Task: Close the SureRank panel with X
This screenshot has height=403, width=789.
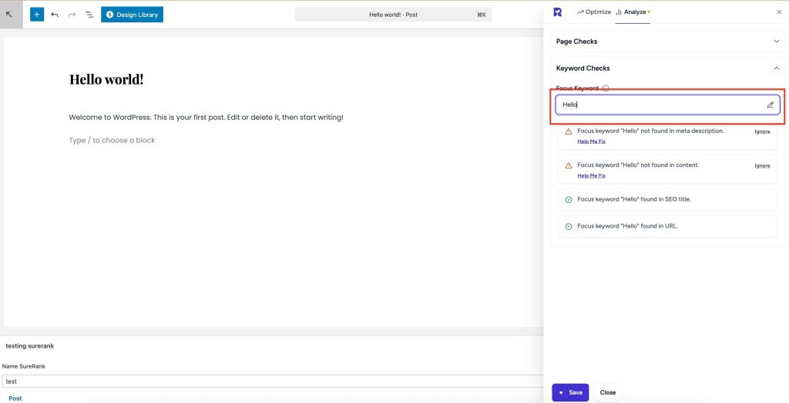Action: [778, 12]
